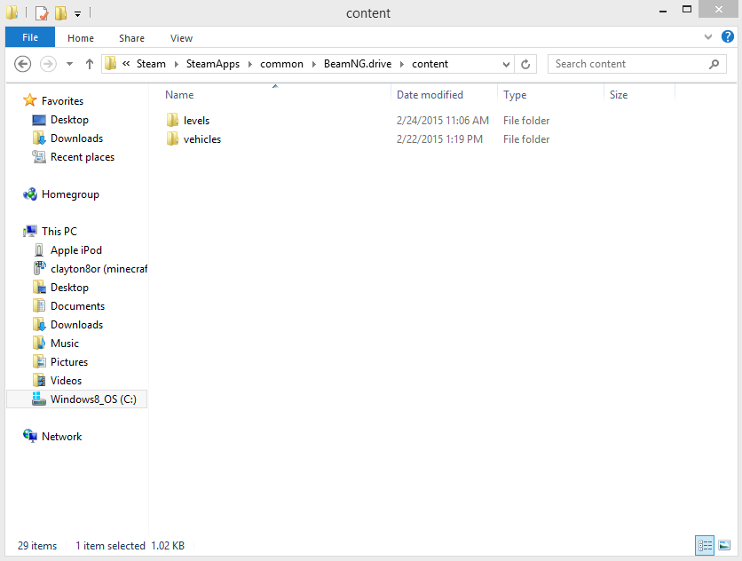Click New folder icon in quick access toolbar

60,13
